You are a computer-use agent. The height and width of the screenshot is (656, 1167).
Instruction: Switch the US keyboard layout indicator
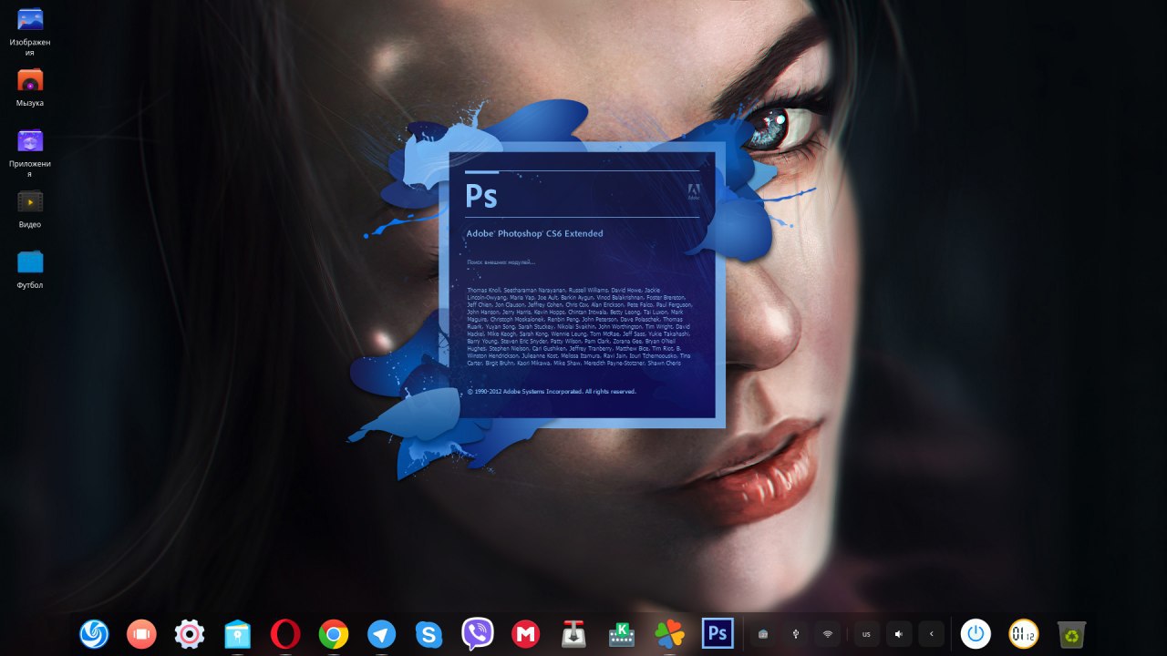pos(866,633)
